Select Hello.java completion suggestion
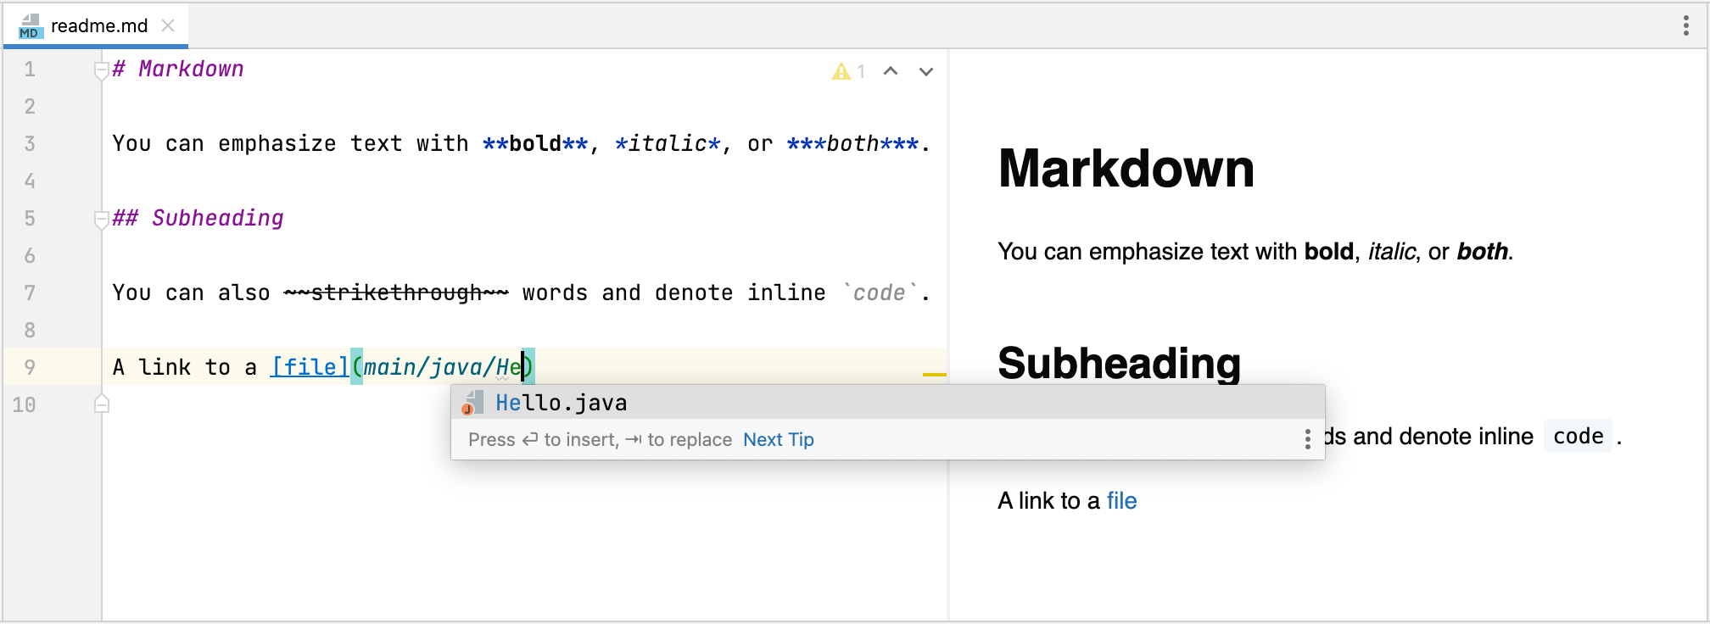 [887, 403]
